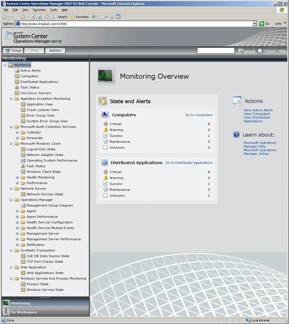Click the Computers section icon
Viewport: 289px width, 324px height.
coord(105,115)
